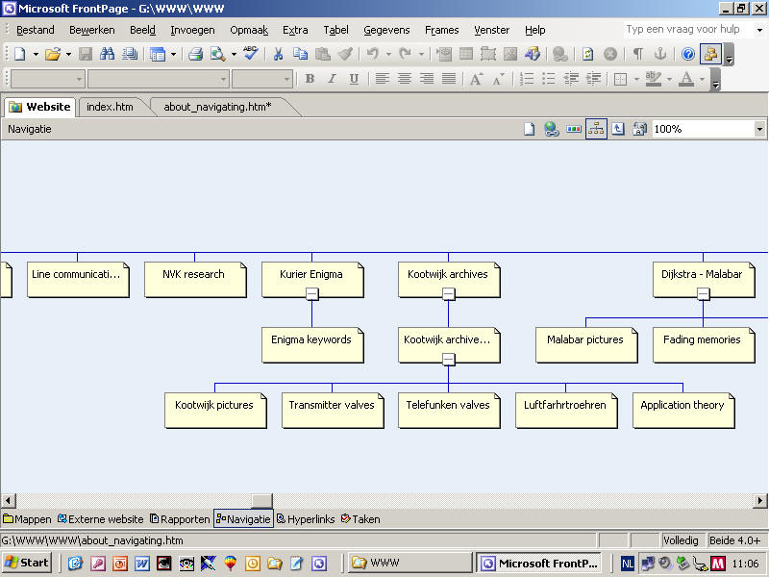Open the Invoegen menu
The image size is (769, 577).
coord(192,30)
